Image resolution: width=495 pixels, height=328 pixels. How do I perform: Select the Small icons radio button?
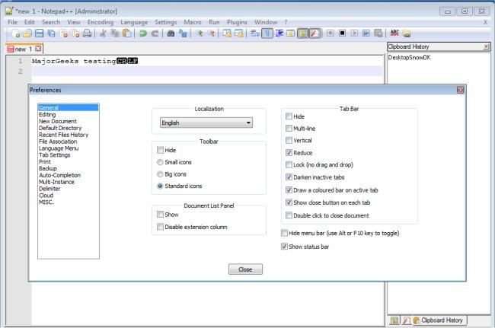click(160, 162)
